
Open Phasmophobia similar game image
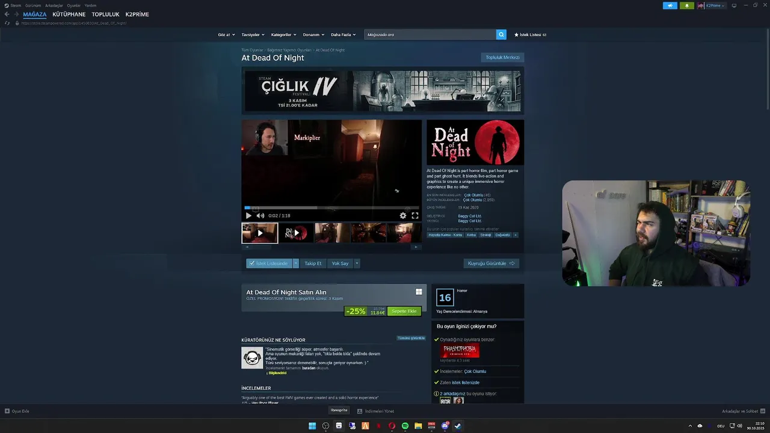pyautogui.click(x=460, y=351)
